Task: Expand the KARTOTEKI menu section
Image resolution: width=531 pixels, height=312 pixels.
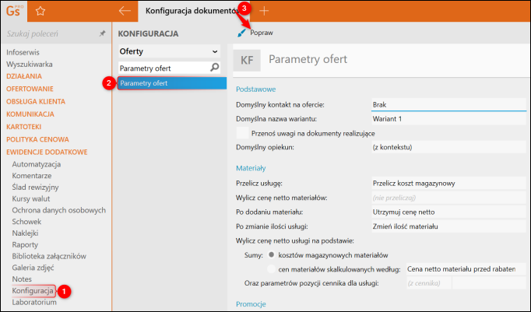Action: (x=23, y=127)
